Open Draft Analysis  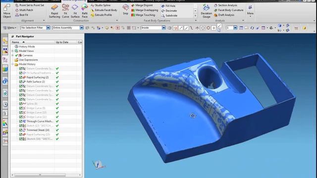coord(224,15)
